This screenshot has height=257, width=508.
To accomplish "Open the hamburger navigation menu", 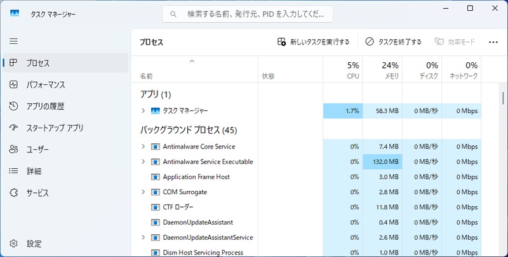I will pos(13,41).
